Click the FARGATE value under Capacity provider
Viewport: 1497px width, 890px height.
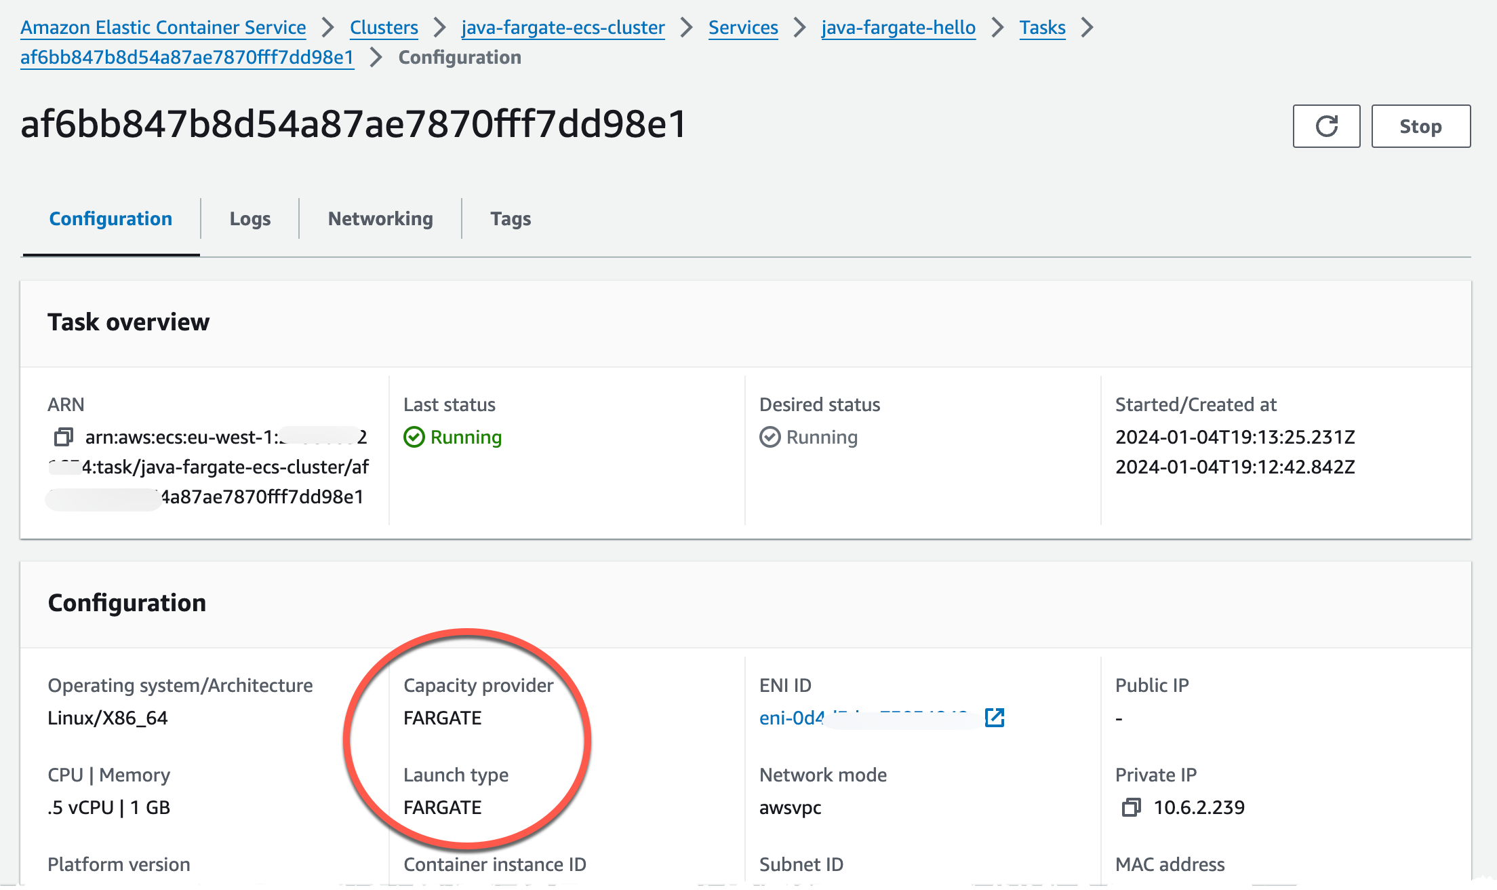pos(443,718)
